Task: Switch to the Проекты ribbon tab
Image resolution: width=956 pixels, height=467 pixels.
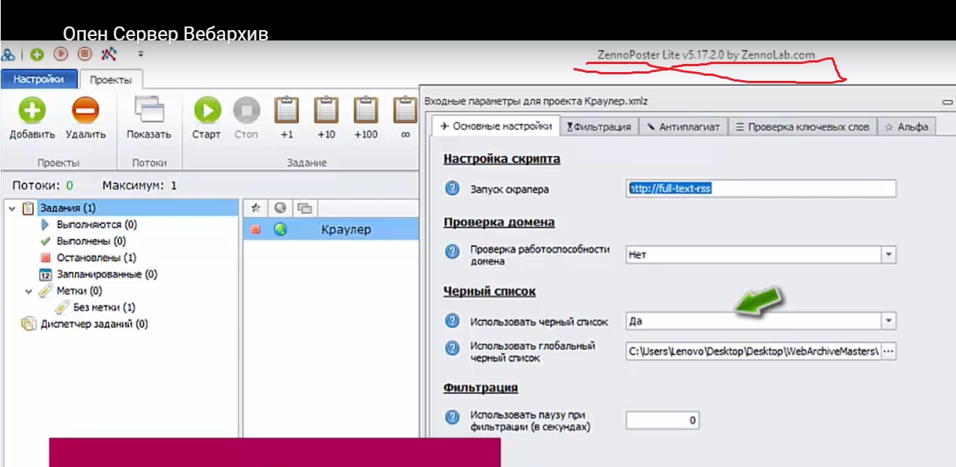Action: [x=111, y=79]
